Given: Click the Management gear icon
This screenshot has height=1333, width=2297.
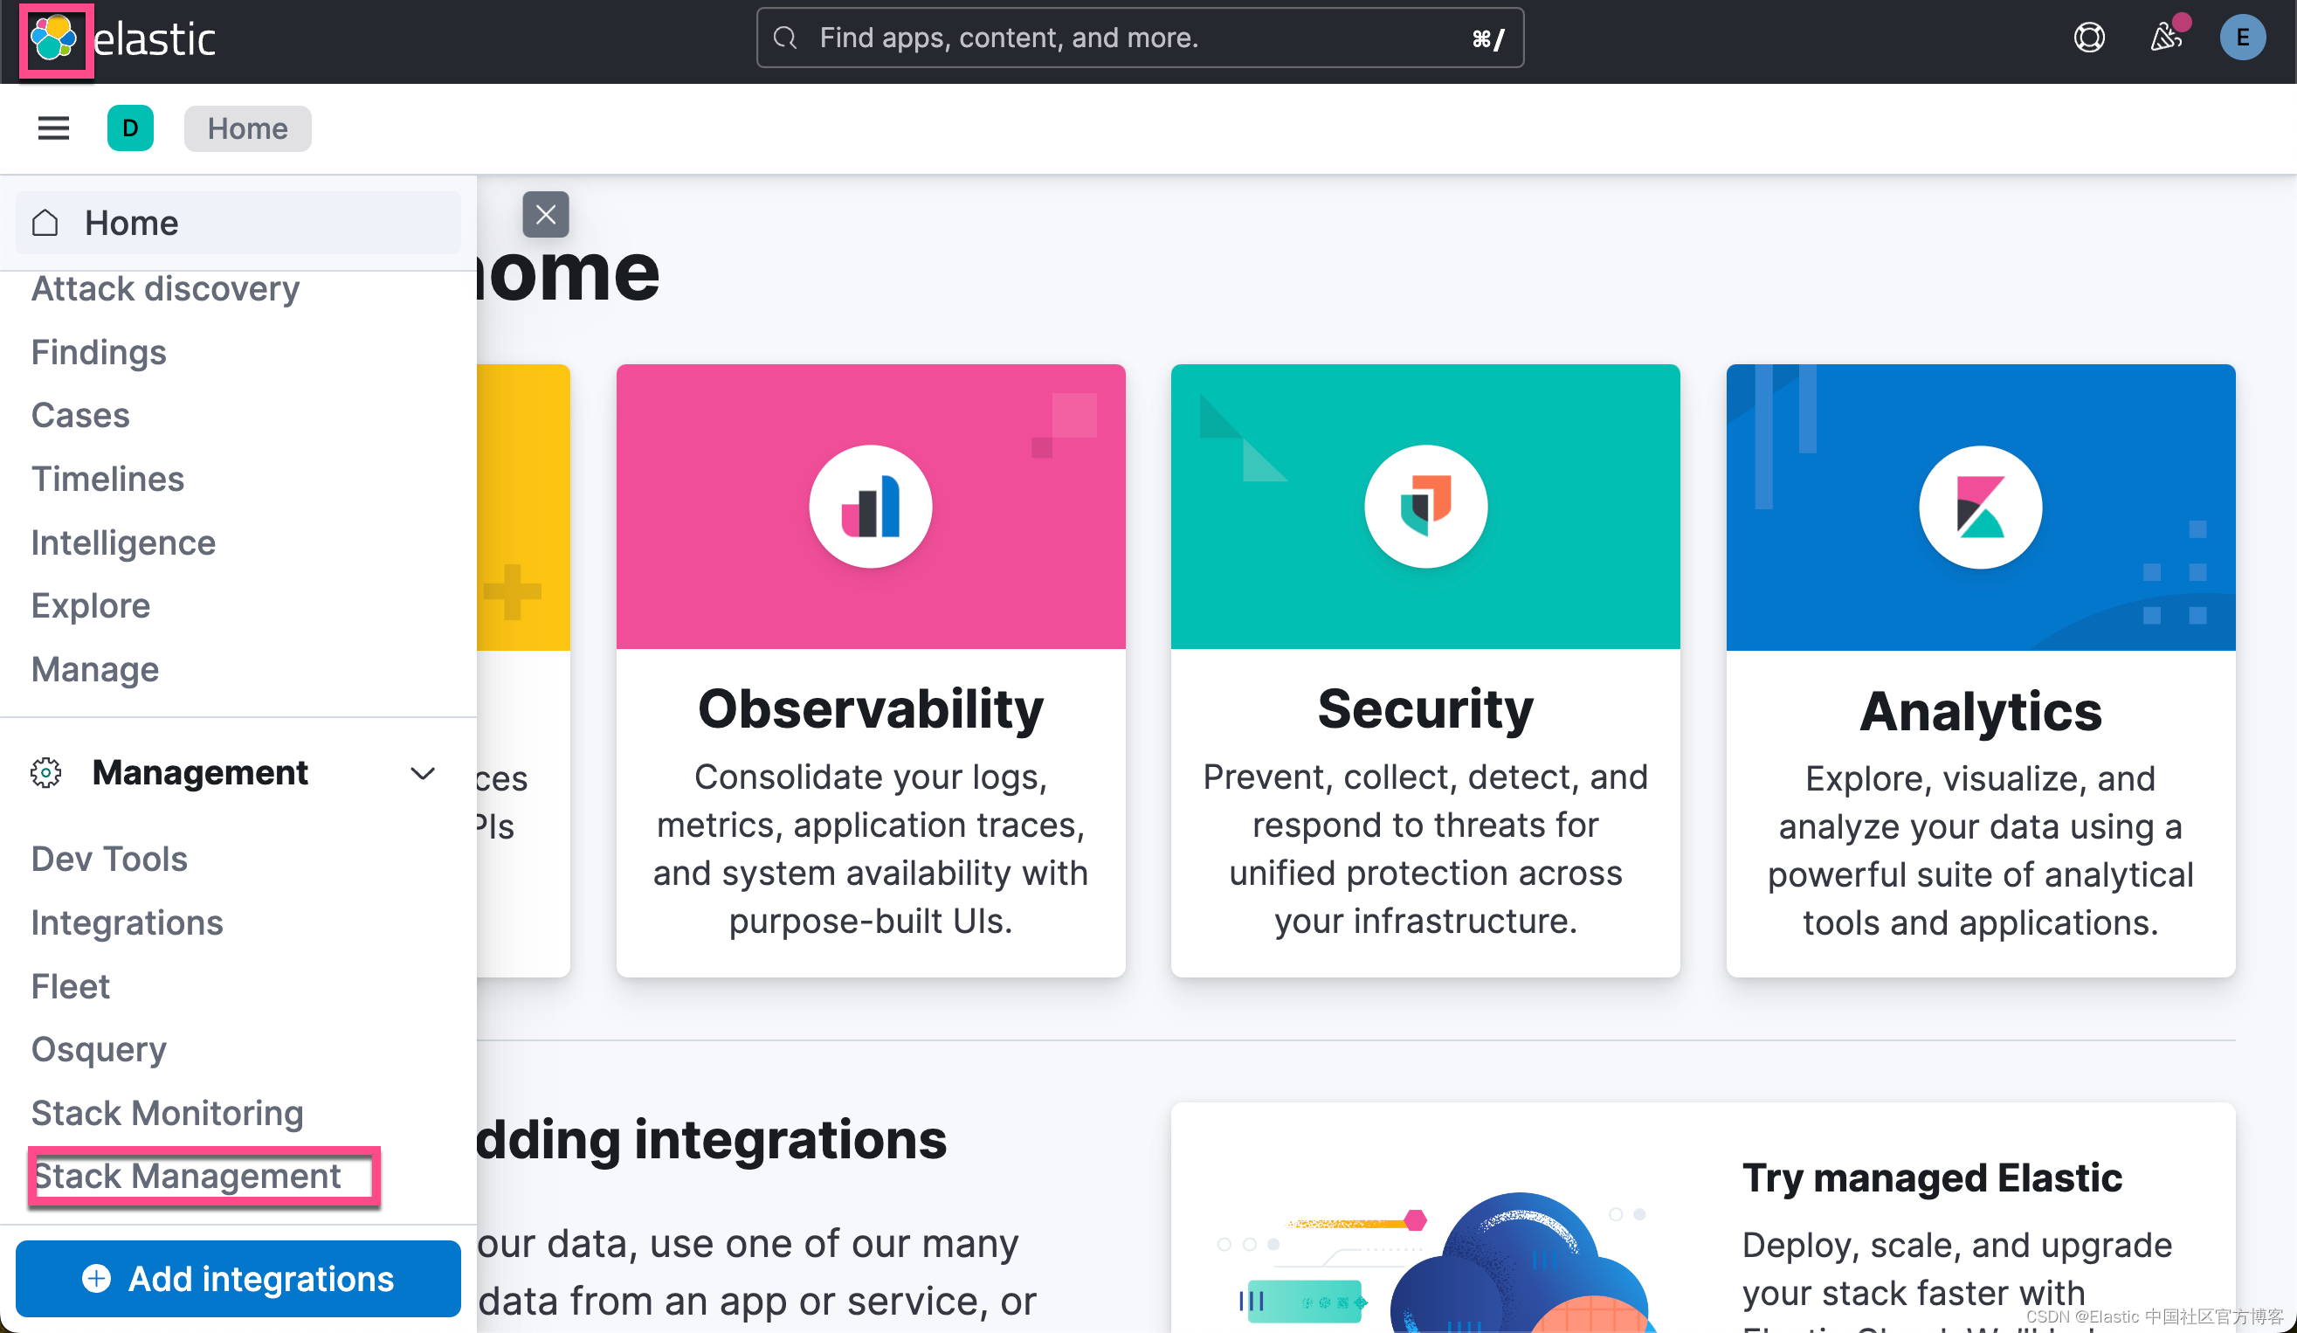Looking at the screenshot, I should (x=45, y=772).
